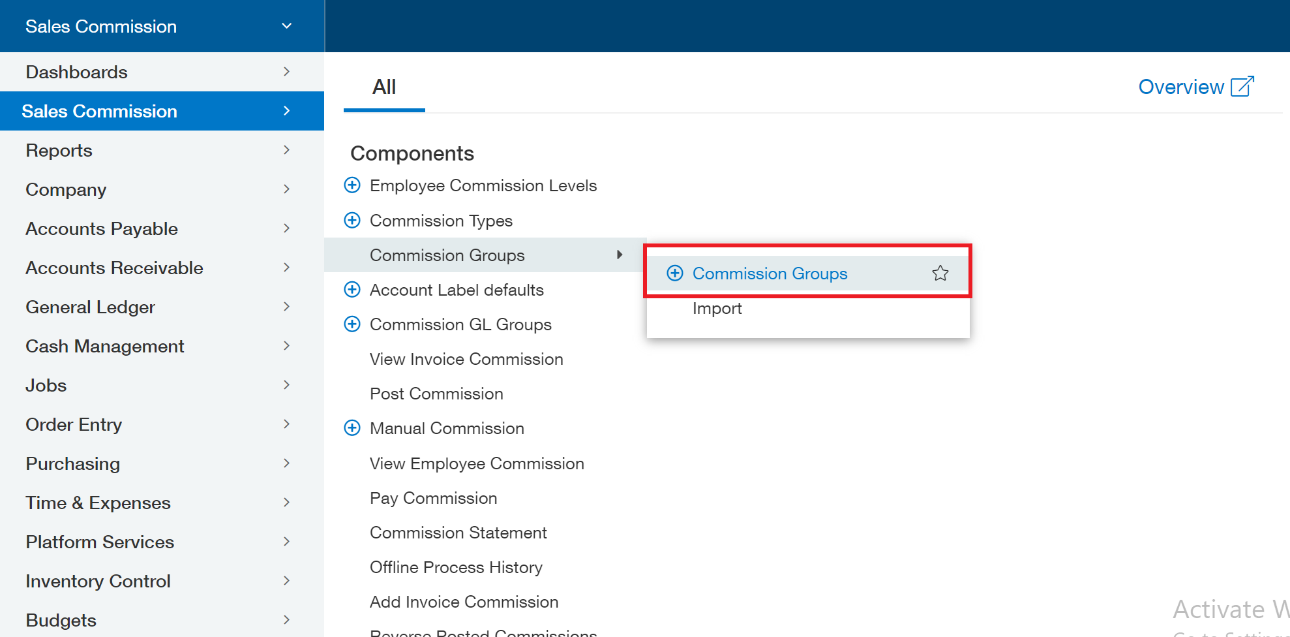
Task: Choose Import from the Commission Groups submenu
Action: (x=717, y=308)
